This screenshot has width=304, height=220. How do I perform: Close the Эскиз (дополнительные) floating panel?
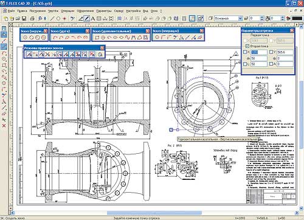coord(148,31)
